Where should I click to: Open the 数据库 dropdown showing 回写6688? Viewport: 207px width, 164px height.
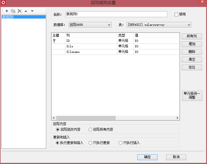click(x=90, y=25)
